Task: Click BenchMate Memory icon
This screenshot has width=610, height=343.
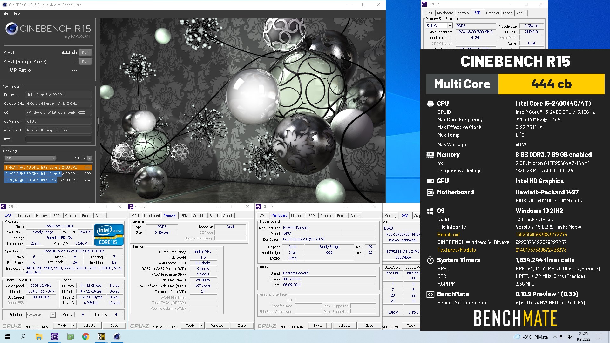Action: [x=430, y=155]
